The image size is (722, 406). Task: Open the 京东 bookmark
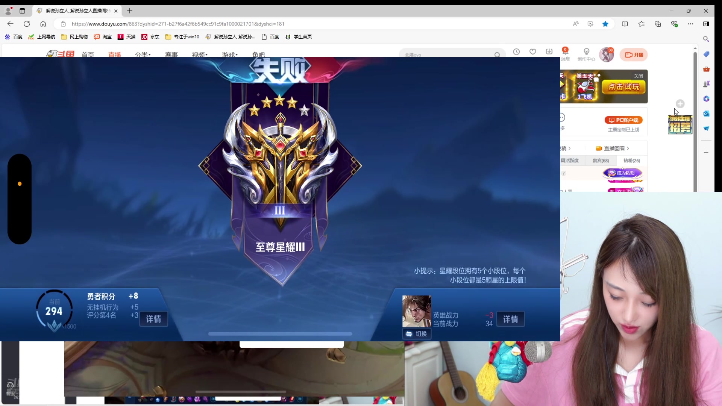[x=150, y=37]
